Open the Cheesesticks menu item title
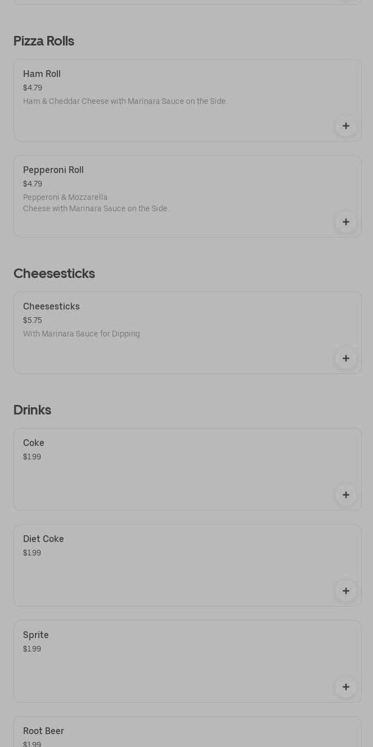373x747 pixels. 51,307
